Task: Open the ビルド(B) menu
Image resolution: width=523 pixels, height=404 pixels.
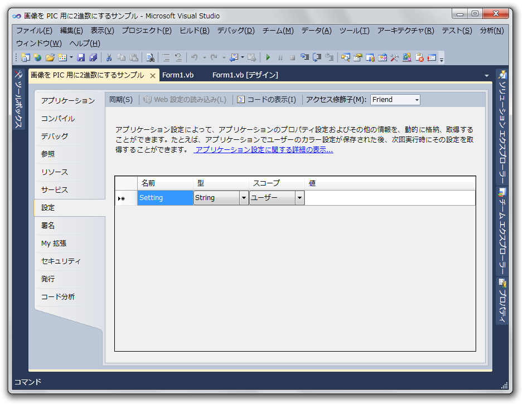Action: [195, 31]
